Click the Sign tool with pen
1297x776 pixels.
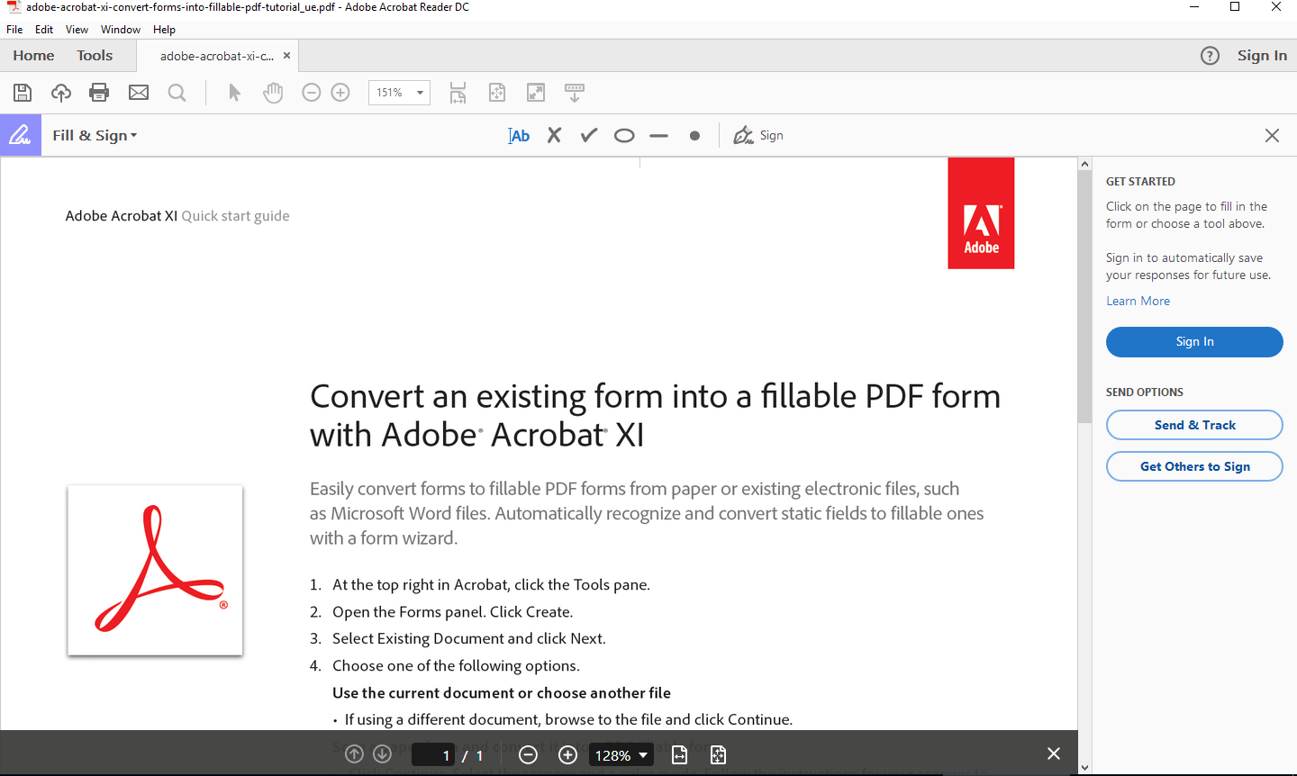[758, 135]
